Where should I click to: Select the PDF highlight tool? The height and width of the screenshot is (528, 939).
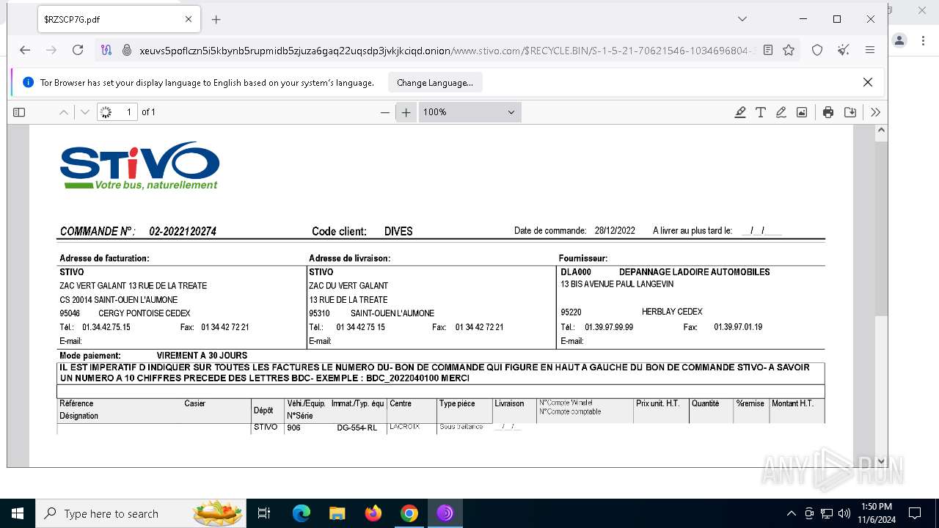(740, 112)
